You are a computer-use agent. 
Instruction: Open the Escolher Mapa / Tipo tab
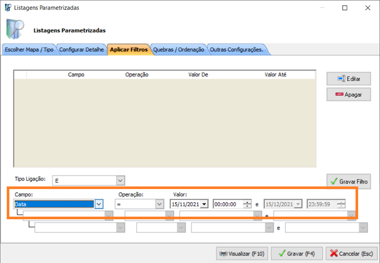coord(29,50)
